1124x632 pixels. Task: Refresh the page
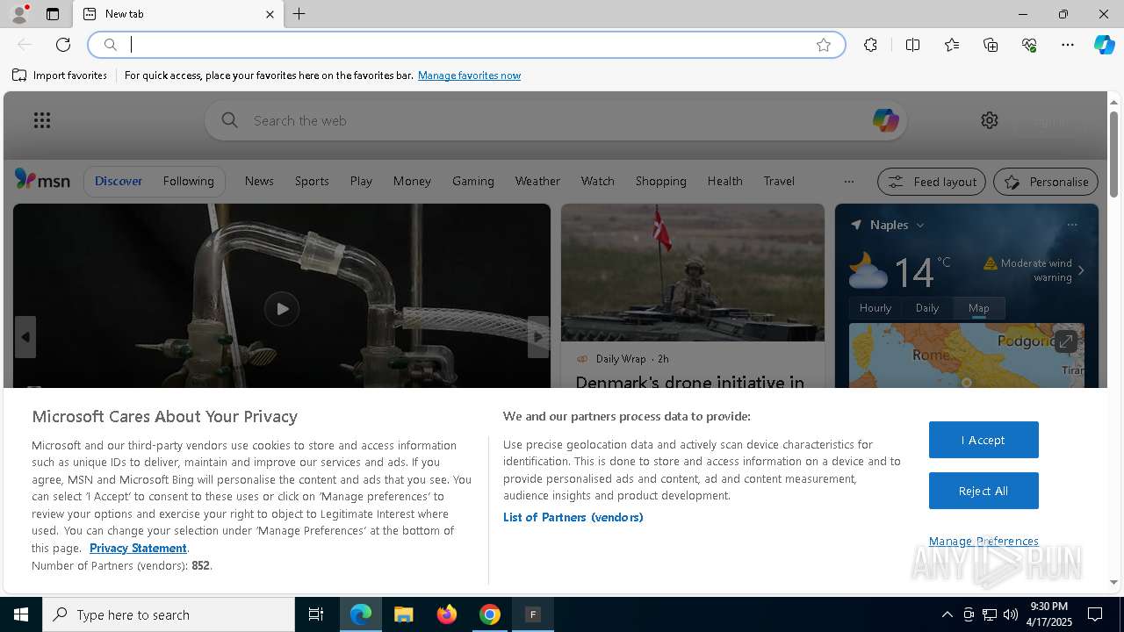point(63,45)
